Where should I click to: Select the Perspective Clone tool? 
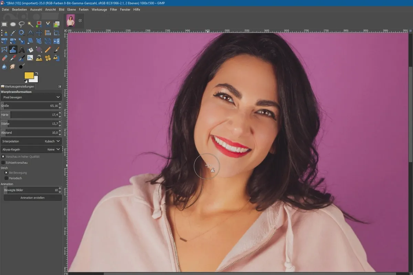pyautogui.click(x=56, y=58)
